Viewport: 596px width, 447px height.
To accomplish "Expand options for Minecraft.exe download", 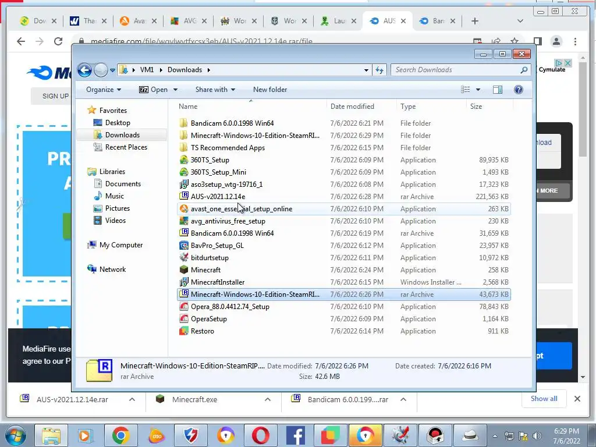I will point(268,399).
